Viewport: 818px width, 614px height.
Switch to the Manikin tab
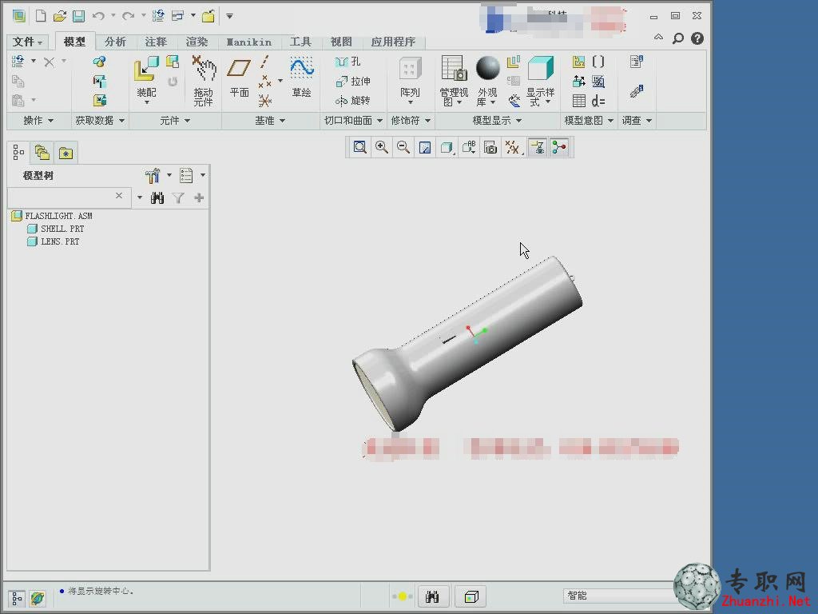pyautogui.click(x=249, y=42)
